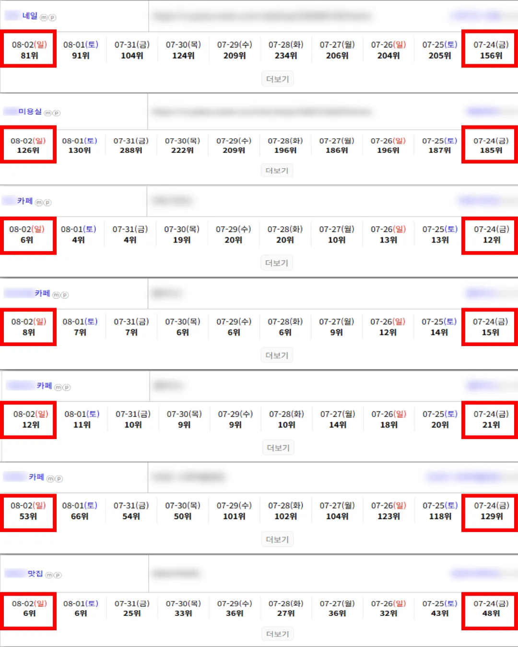The width and height of the screenshot is (518, 647).
Task: Select the 07-31 cell showing 288위
Action: pyautogui.click(x=131, y=145)
